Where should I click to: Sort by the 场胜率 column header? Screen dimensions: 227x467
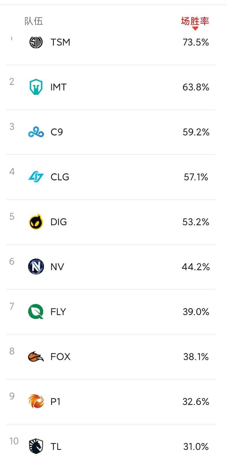click(x=195, y=21)
